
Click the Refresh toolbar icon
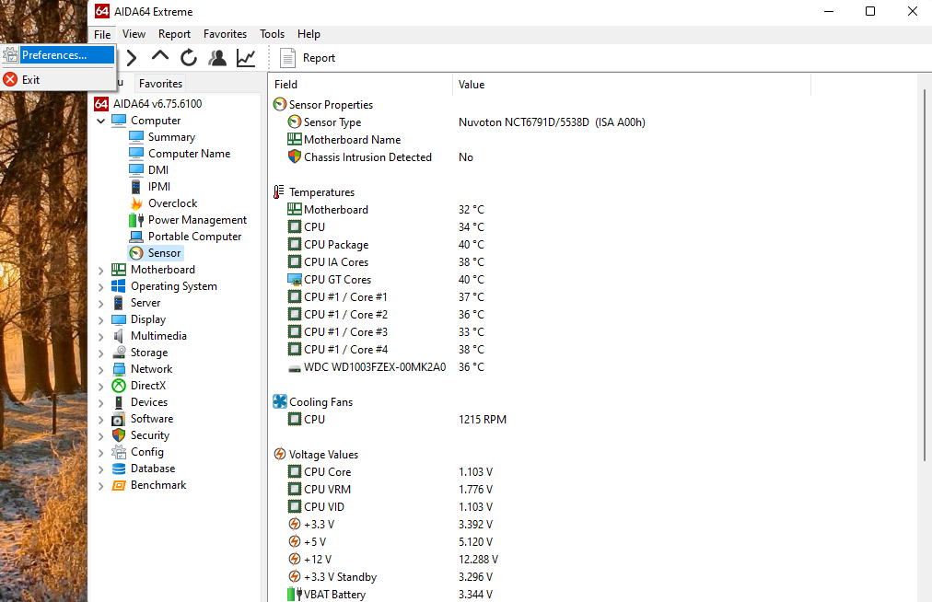pyautogui.click(x=189, y=58)
